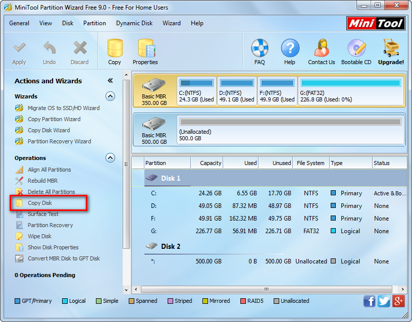Open the Twitter bird icon
412x322 pixels.
(384, 301)
